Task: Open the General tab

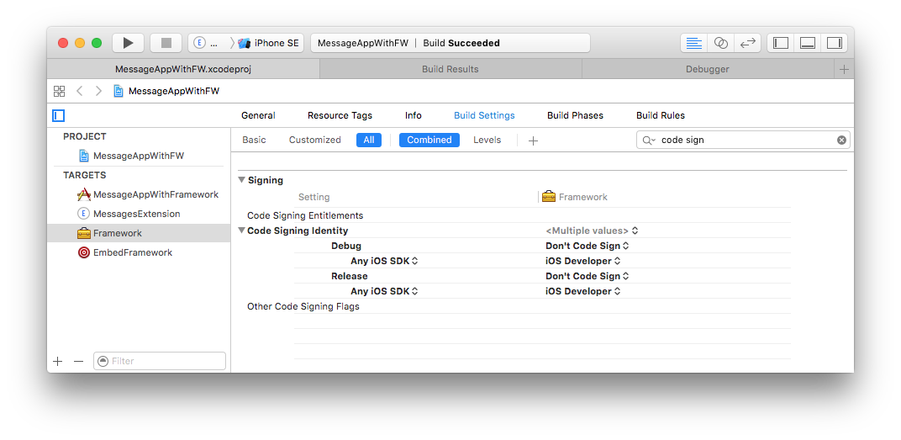Action: click(x=258, y=115)
